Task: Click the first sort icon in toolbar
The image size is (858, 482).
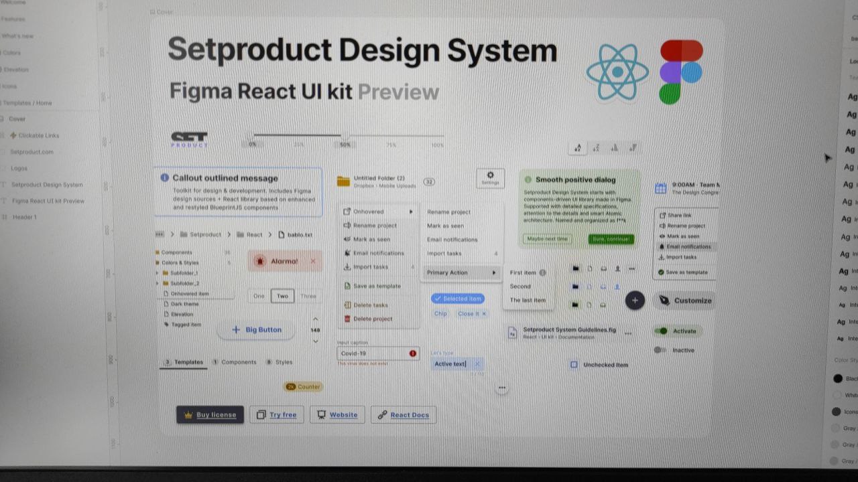Action: tap(578, 148)
